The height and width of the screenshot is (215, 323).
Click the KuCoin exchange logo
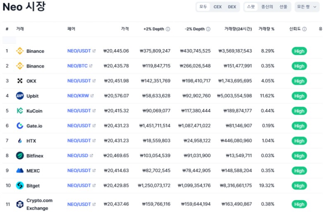(x=20, y=111)
